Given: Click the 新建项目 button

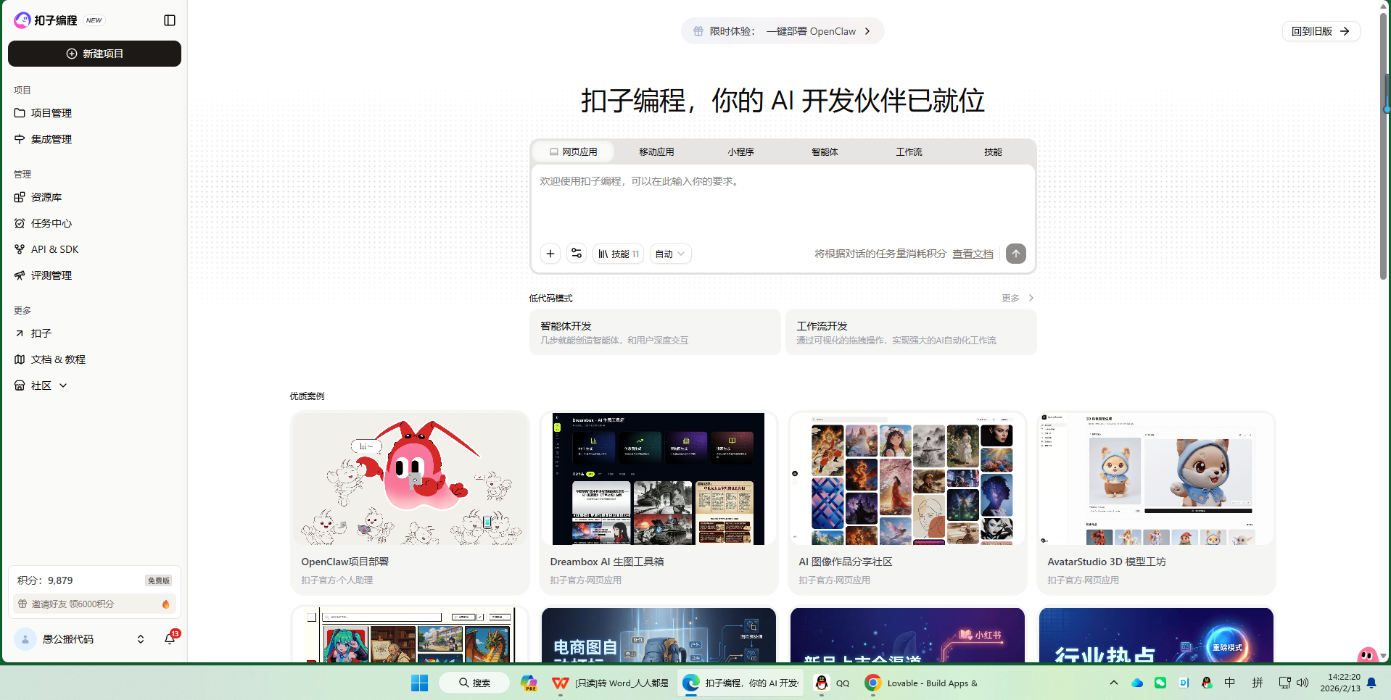Looking at the screenshot, I should pyautogui.click(x=94, y=54).
